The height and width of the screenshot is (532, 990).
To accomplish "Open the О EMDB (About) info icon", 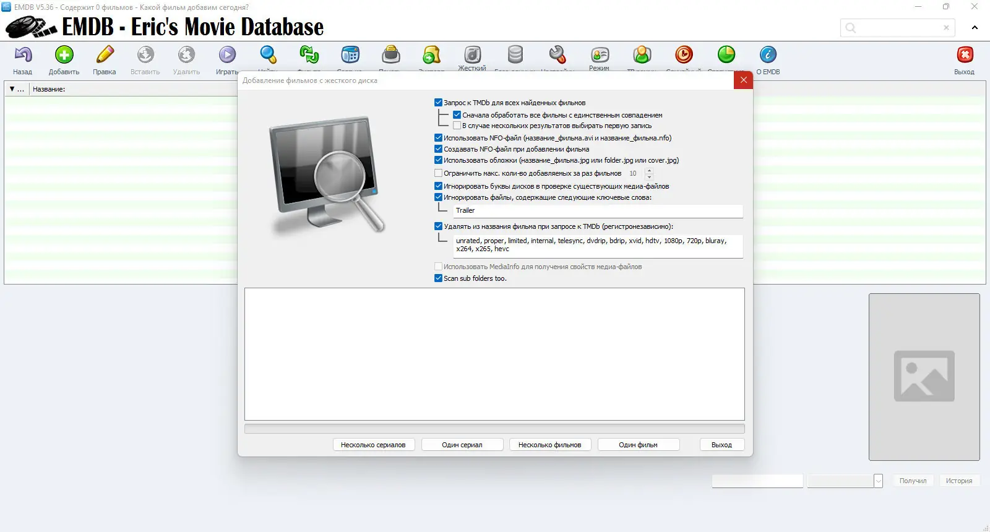I will [x=768, y=55].
